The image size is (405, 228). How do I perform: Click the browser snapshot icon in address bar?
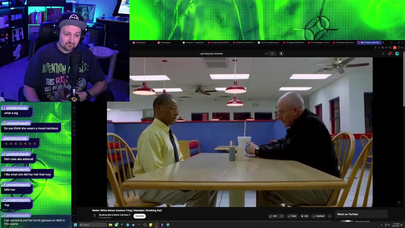click(x=379, y=47)
